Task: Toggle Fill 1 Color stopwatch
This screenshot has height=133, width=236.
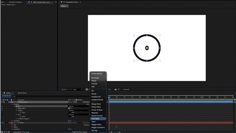Action: [20, 117]
